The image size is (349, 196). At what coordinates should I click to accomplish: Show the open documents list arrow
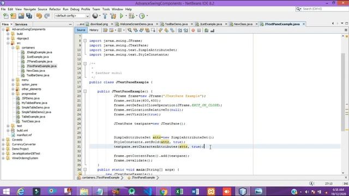(x=342, y=23)
